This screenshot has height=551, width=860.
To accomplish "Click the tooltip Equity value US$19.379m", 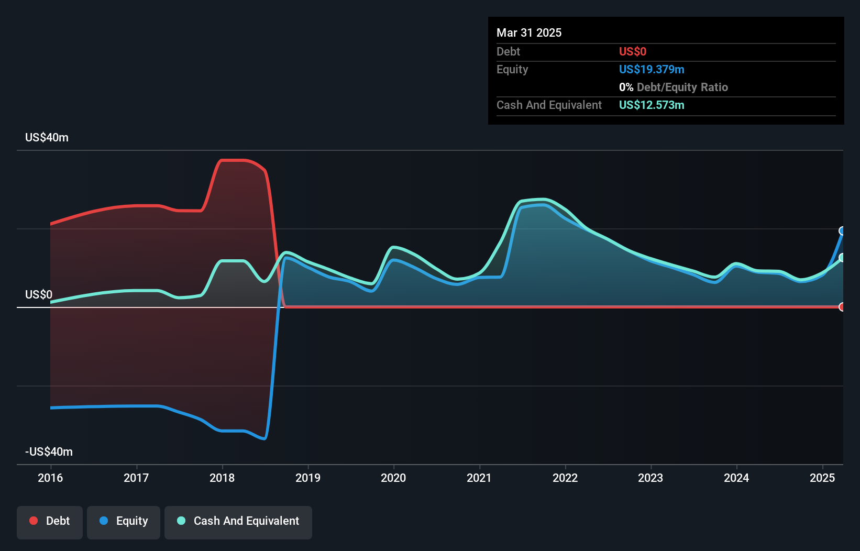I will (x=652, y=70).
